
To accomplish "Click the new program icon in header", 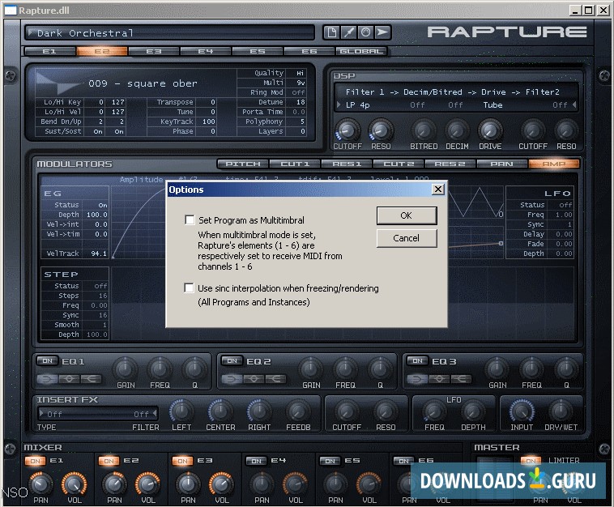I will click(x=331, y=32).
